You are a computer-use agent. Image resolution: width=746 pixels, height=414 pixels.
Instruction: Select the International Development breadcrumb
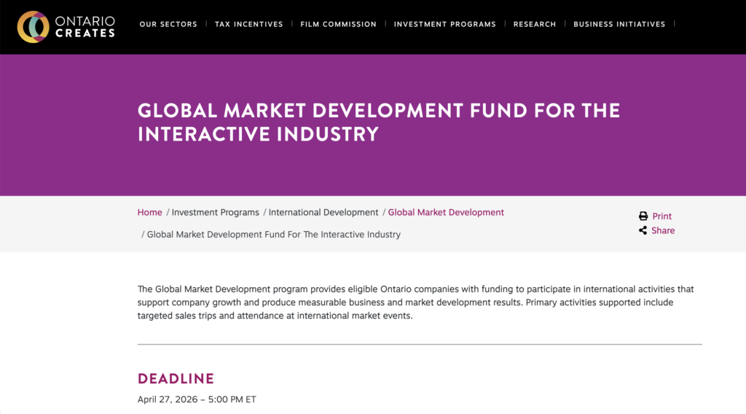coord(323,212)
